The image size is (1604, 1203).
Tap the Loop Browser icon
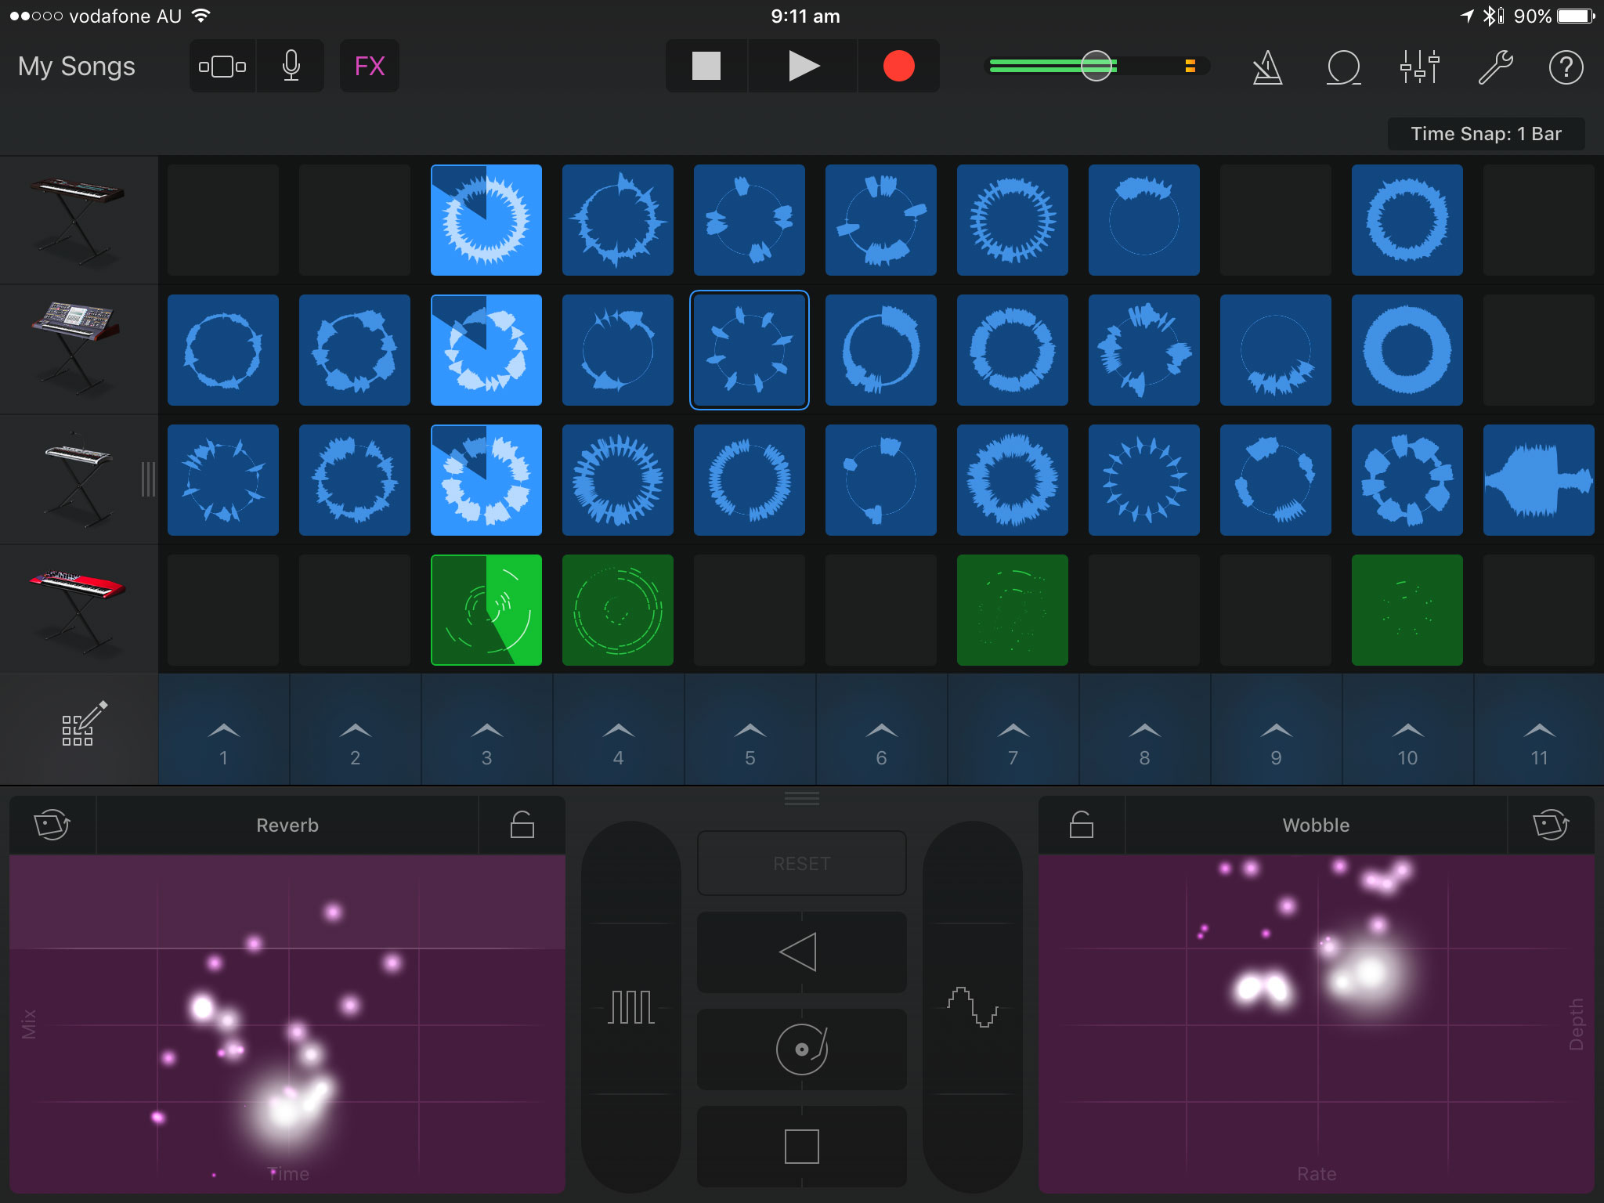pyautogui.click(x=1343, y=67)
